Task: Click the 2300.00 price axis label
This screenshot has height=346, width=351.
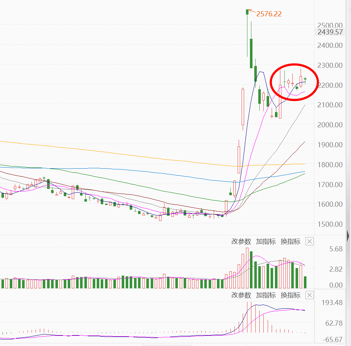Action: [330, 65]
